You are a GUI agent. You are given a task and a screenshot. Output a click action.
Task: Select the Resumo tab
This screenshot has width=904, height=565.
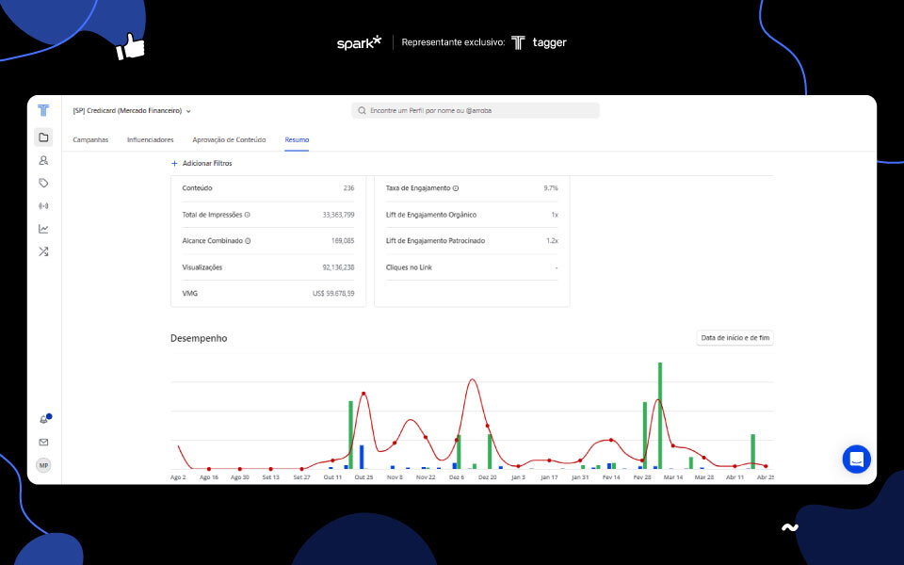point(297,140)
